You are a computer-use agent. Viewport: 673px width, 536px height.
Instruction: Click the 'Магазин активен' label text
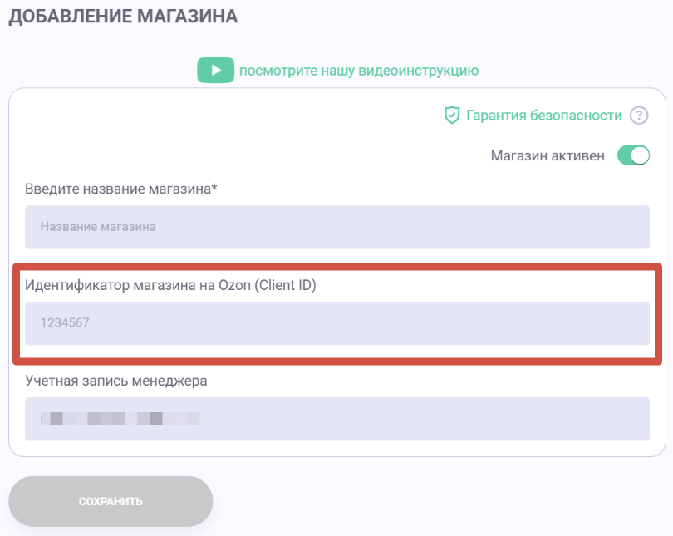548,155
